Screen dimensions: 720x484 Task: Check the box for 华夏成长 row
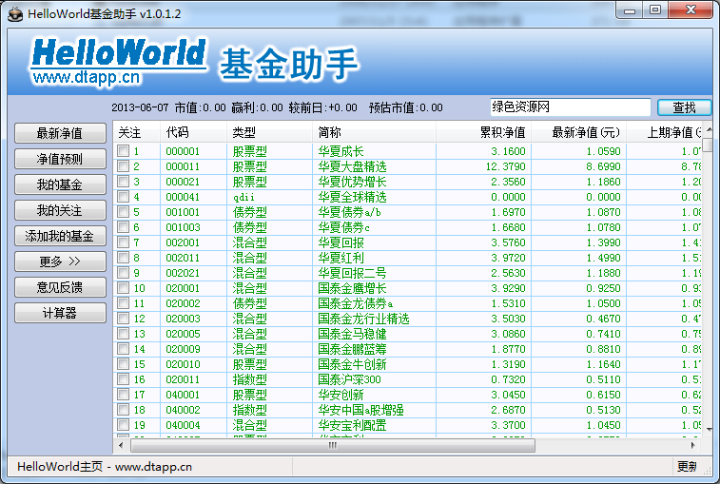(x=123, y=151)
